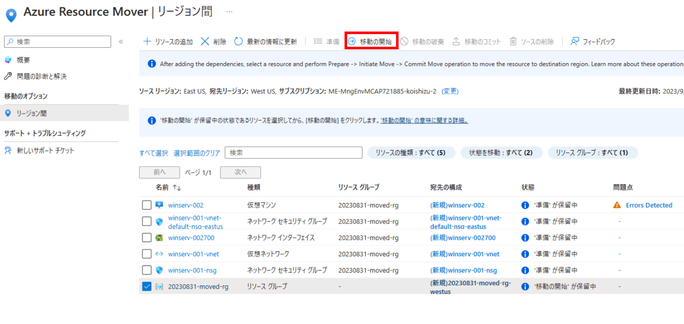Open the 状態を移動 filter pill
The image size is (684, 324).
[x=501, y=152]
